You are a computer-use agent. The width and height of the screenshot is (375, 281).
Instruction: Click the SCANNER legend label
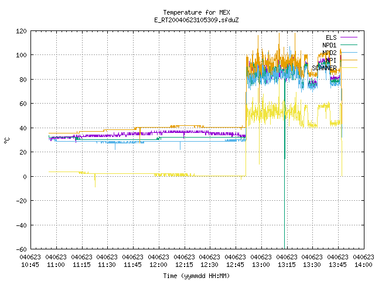pyautogui.click(x=324, y=68)
